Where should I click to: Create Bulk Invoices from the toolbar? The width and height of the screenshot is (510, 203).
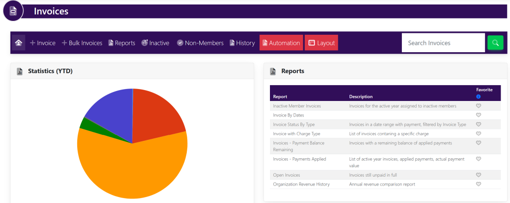[x=82, y=43]
